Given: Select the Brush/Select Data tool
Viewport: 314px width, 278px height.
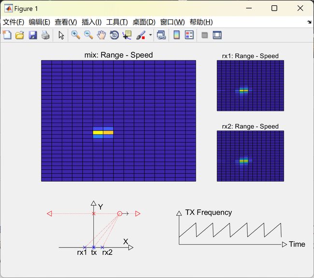Looking at the screenshot, I should pyautogui.click(x=141, y=35).
